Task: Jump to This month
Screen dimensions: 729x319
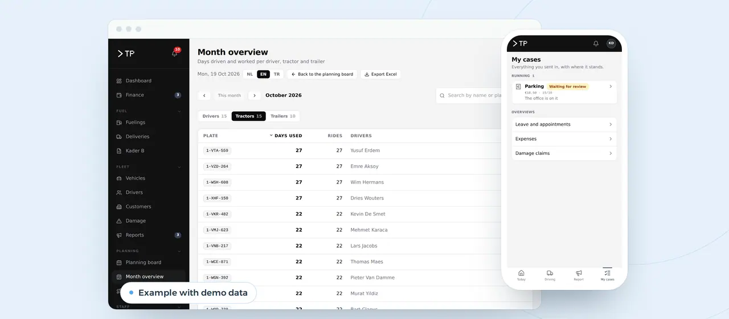Action: (230, 96)
